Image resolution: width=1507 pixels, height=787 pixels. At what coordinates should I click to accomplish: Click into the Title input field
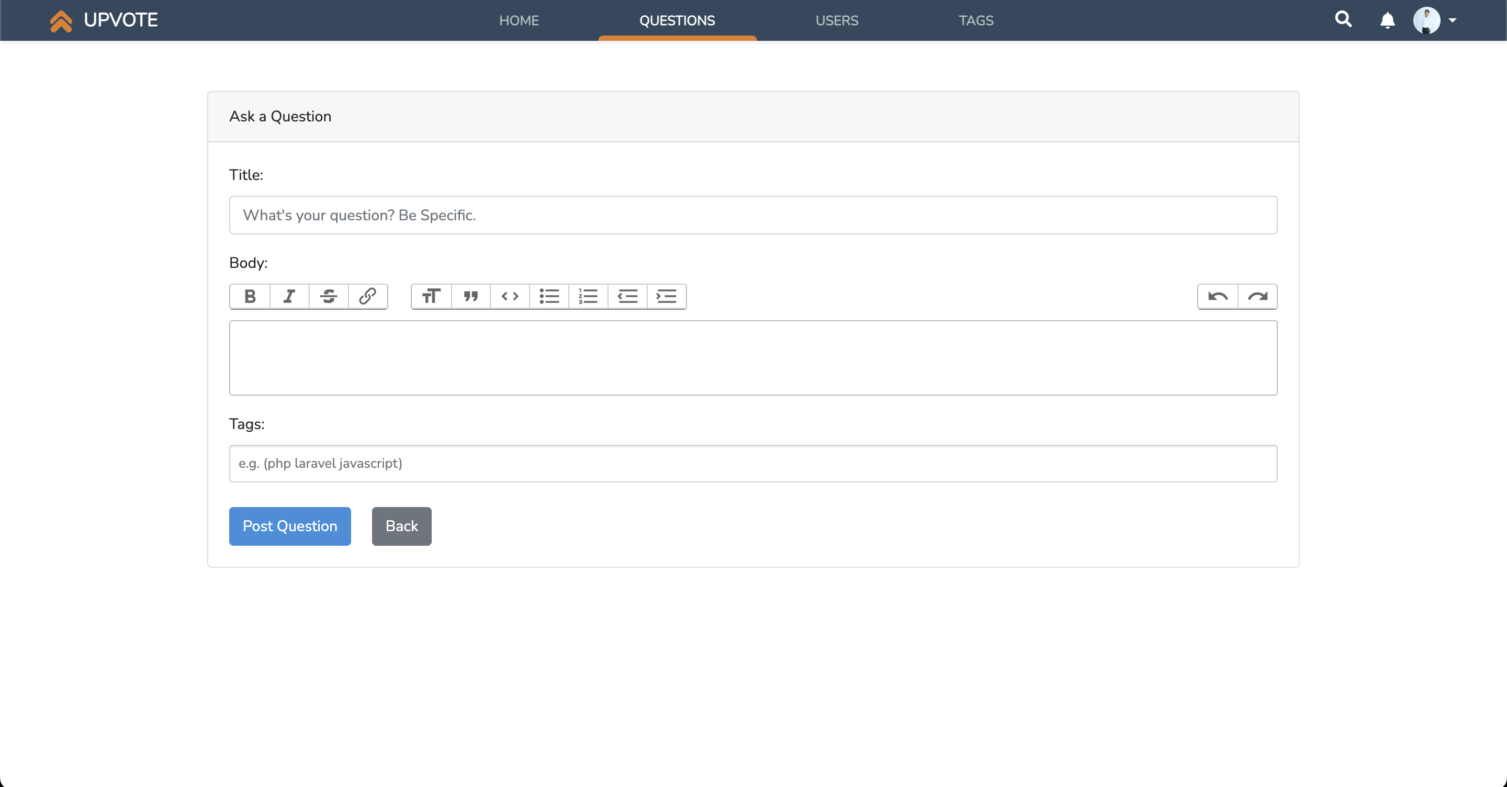[x=753, y=215]
